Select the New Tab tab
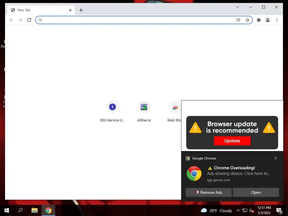The width and height of the screenshot is (288, 216). [41, 10]
